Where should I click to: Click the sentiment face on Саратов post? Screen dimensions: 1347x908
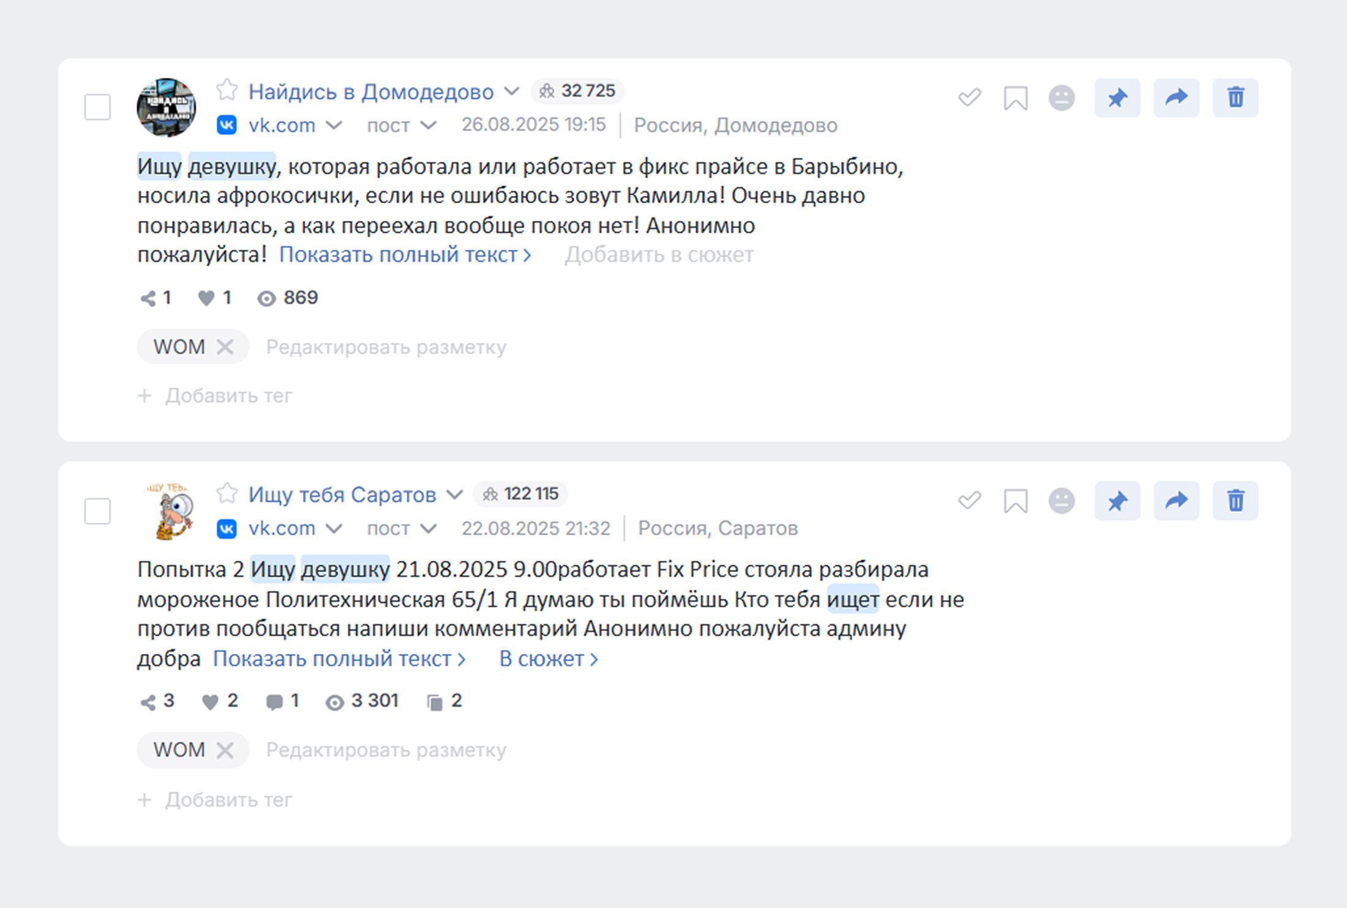[1061, 501]
